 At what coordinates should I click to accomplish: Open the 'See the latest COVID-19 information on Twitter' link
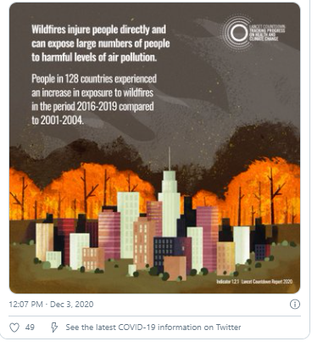click(x=153, y=327)
